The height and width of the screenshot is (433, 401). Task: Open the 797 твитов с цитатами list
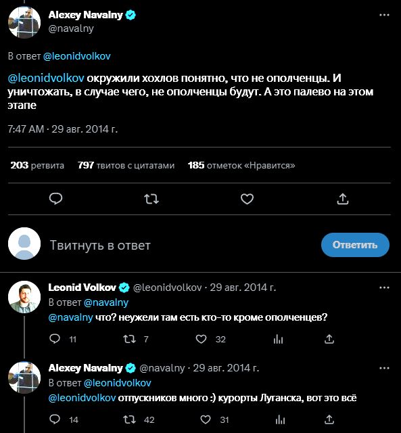tap(126, 165)
